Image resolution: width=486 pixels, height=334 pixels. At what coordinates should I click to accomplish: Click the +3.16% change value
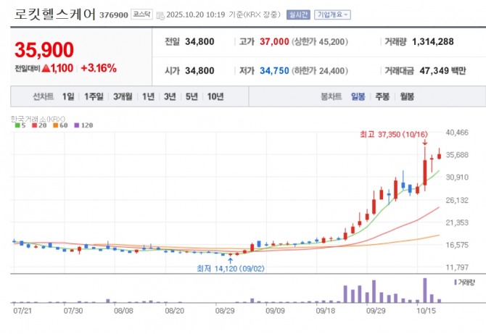pos(99,68)
